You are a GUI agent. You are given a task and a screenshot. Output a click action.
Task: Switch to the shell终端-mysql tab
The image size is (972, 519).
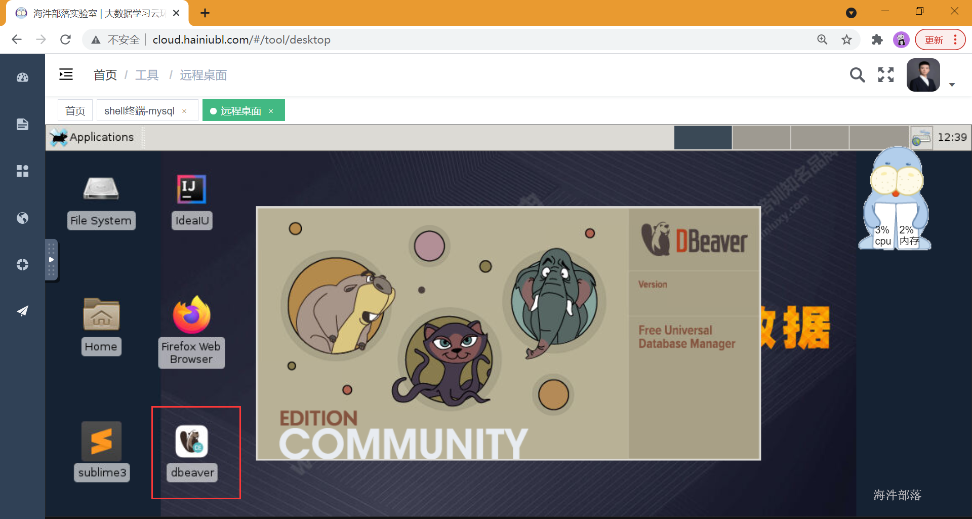pos(139,111)
